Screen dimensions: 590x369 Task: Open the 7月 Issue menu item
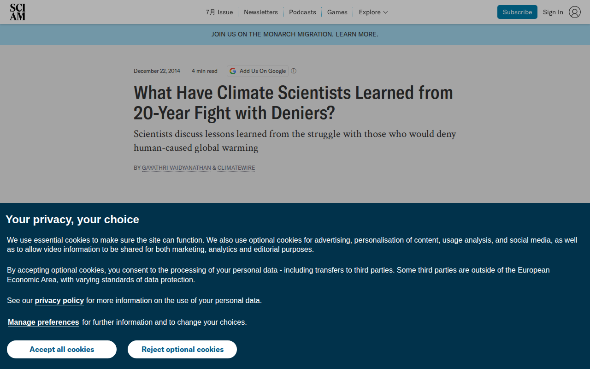tap(219, 12)
